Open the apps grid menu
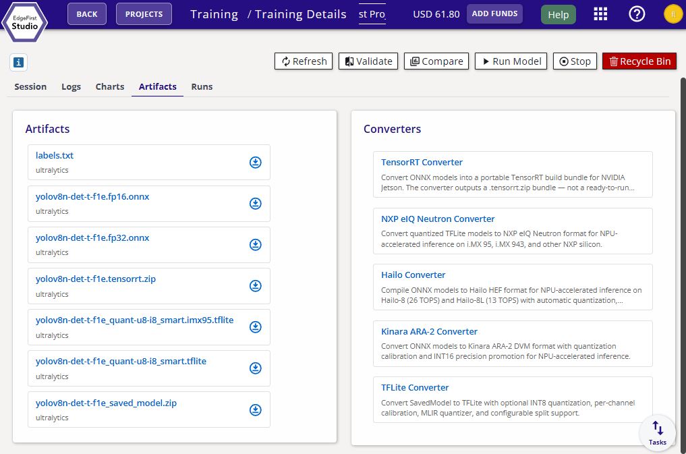 [600, 14]
